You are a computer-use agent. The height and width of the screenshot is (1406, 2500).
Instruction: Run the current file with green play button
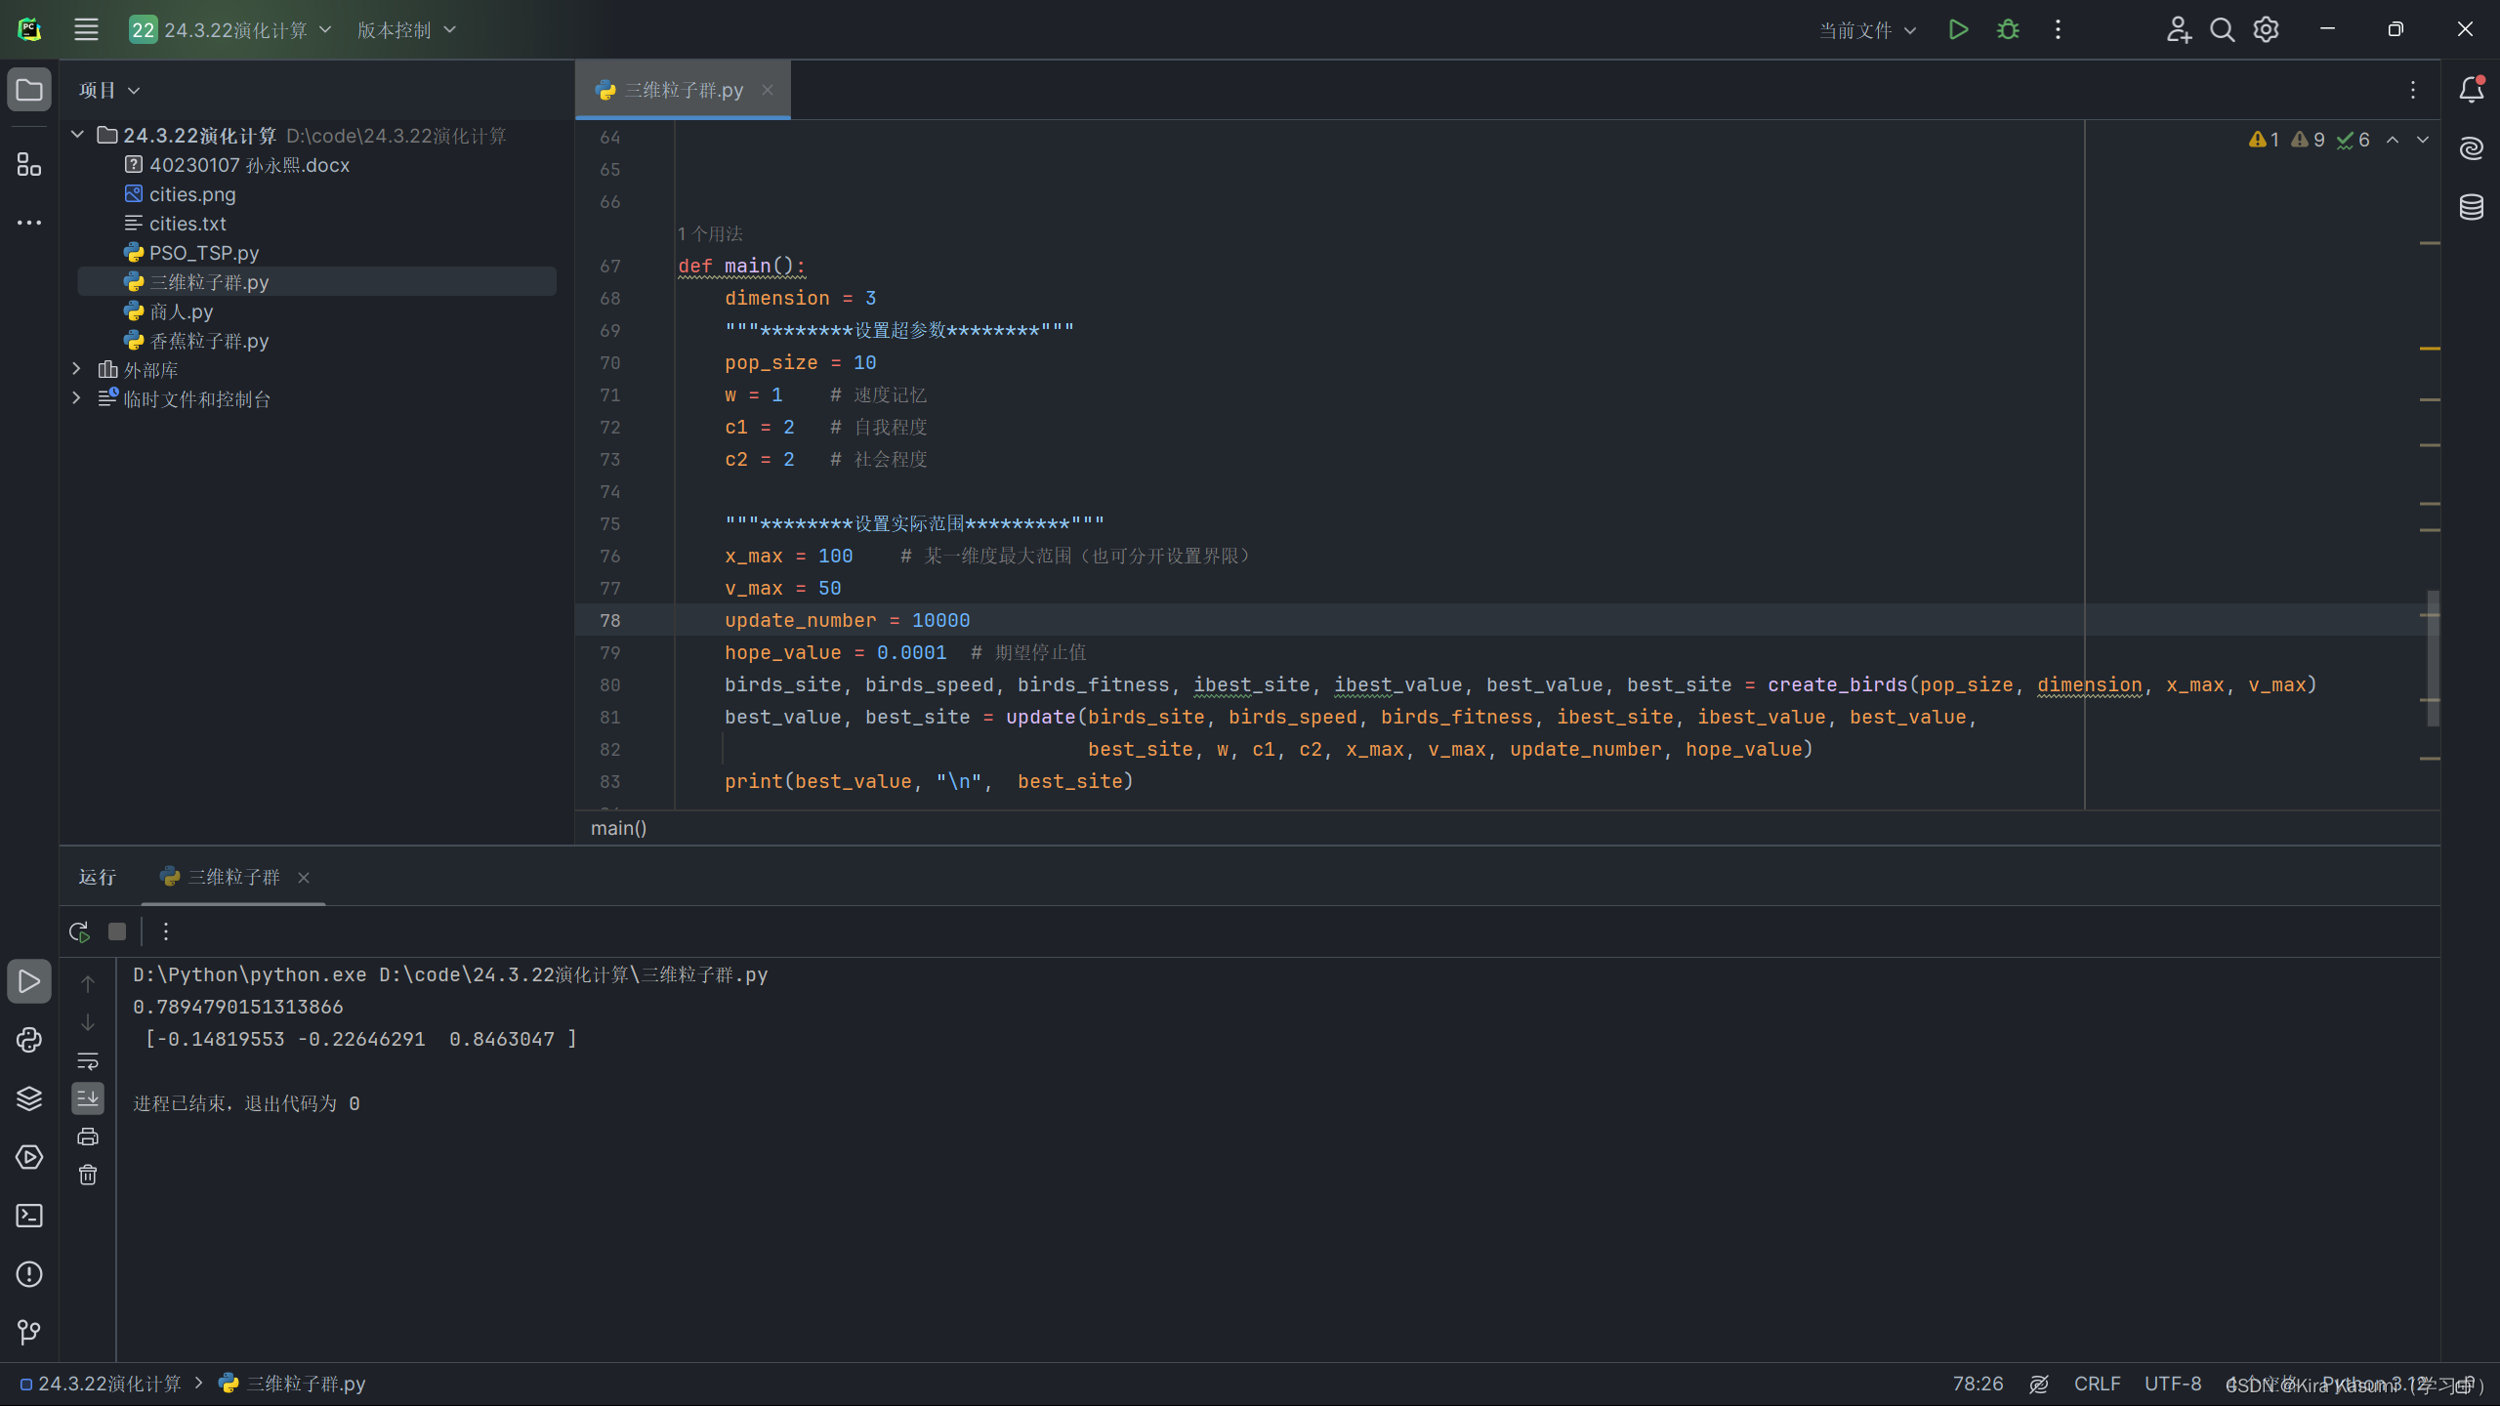pos(1958,29)
